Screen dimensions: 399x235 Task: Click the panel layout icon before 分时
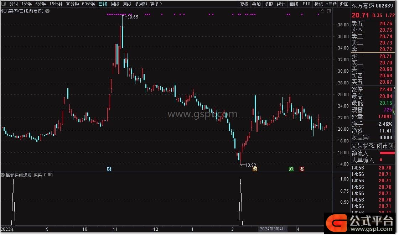4,4
